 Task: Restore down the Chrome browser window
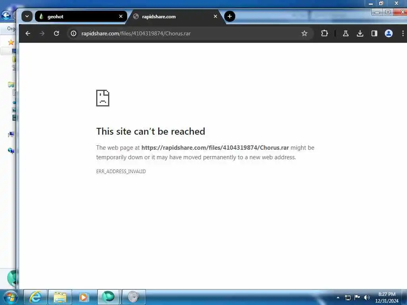(388, 12)
